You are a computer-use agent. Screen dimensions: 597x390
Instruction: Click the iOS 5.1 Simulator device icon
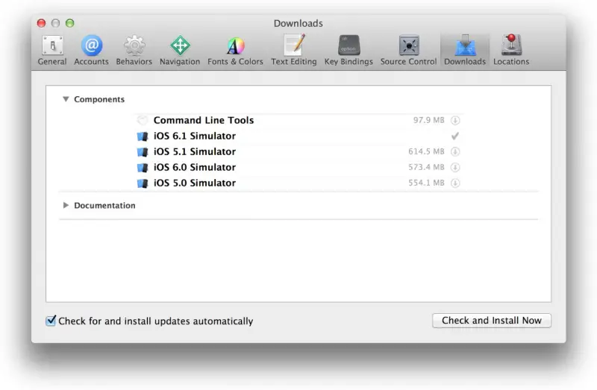(x=143, y=152)
